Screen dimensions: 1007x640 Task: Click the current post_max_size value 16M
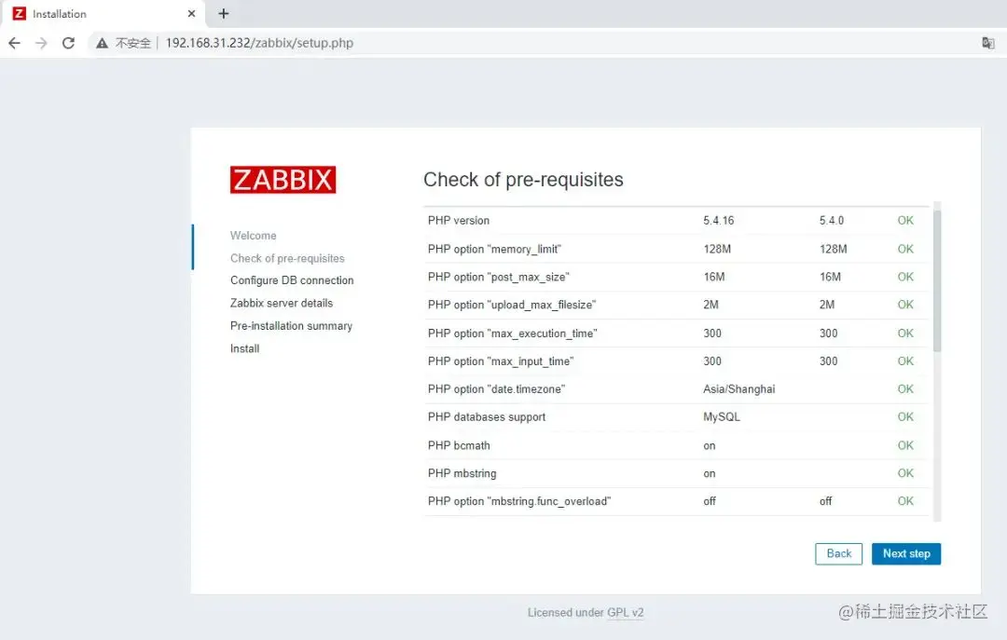click(x=713, y=277)
